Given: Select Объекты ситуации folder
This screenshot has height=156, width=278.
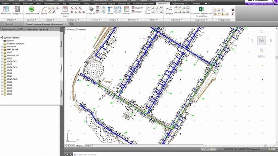Looking at the screenshot, I should 16,44.
